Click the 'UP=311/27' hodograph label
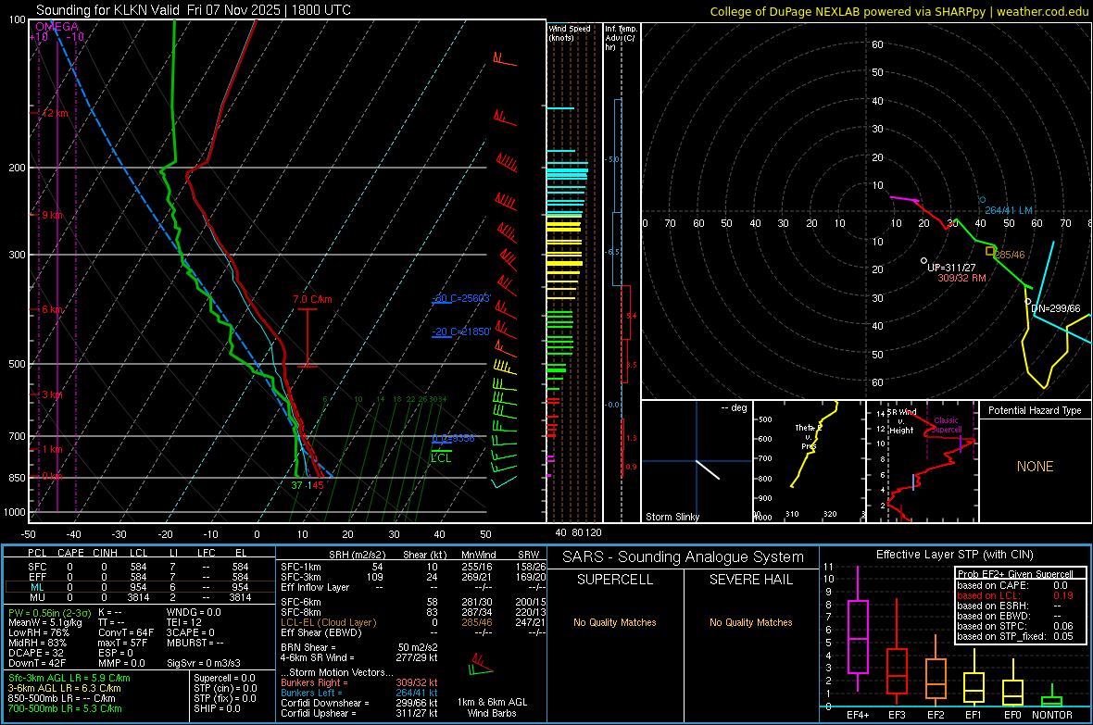The image size is (1093, 725). pos(951,268)
